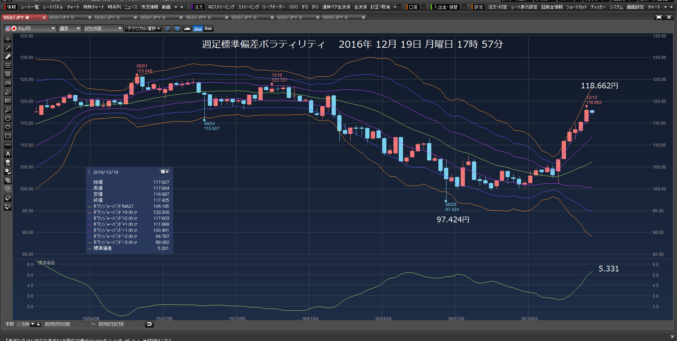Select the vertical cycle lines tool
Screen dimensions: 677x341
[x=8, y=101]
